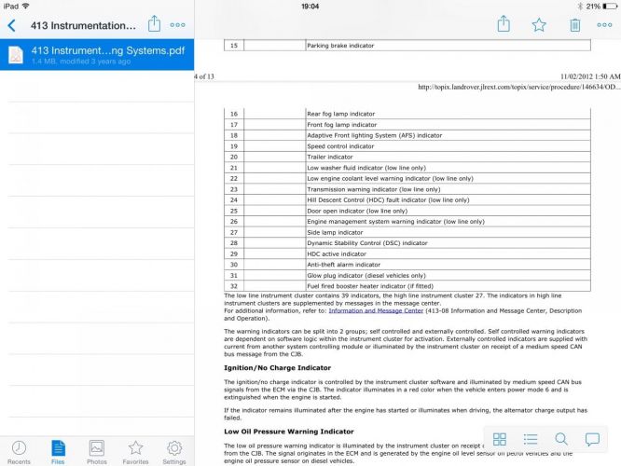Screen dimensions: 621x466
Task: Switch to Photos tab
Action: tap(97, 452)
